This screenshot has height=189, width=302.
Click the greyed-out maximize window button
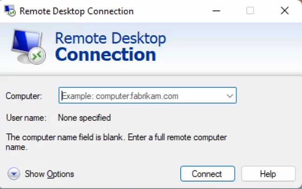pos(250,11)
